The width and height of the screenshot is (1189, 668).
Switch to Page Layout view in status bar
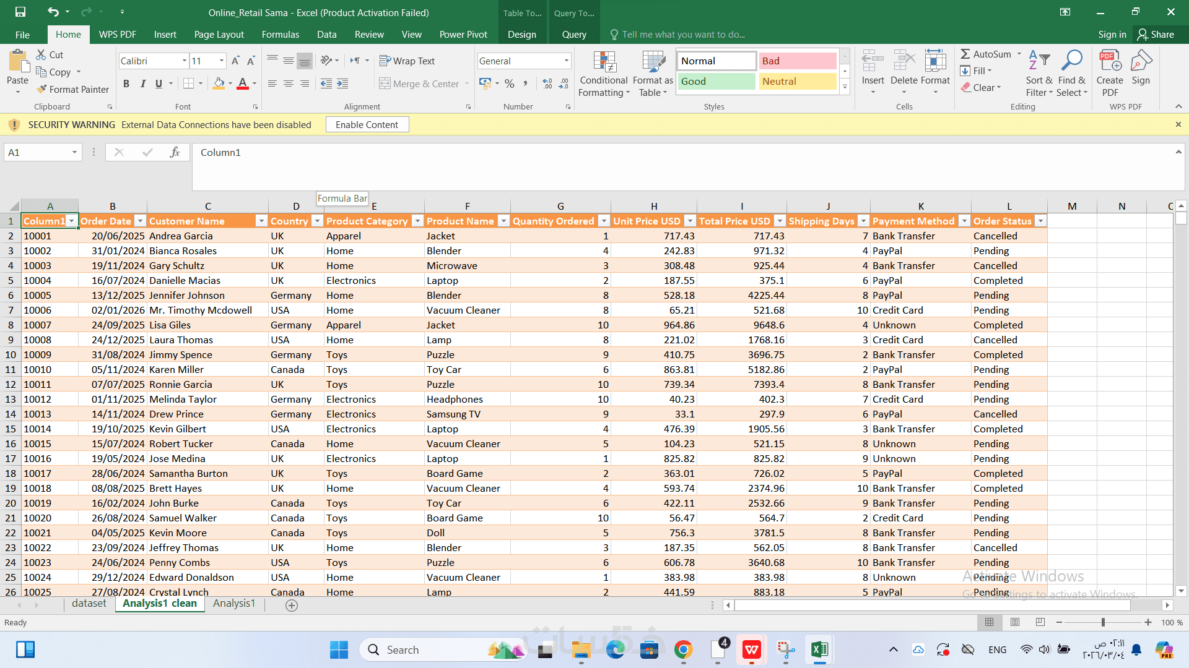pyautogui.click(x=1014, y=622)
